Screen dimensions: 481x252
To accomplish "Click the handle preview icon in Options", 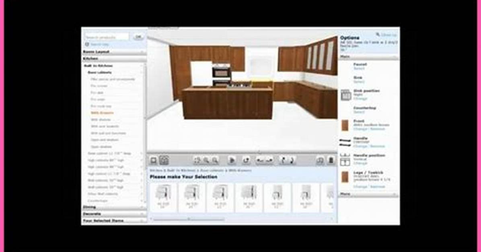I will tap(345, 142).
